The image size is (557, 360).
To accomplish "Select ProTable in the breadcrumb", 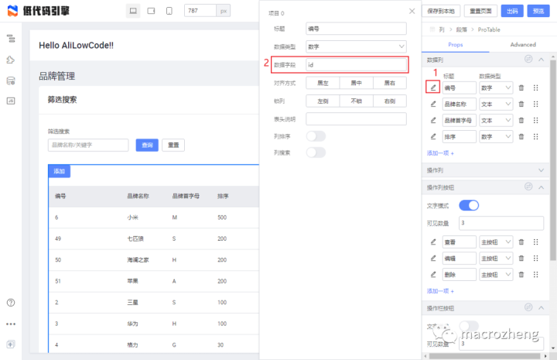I will (489, 29).
